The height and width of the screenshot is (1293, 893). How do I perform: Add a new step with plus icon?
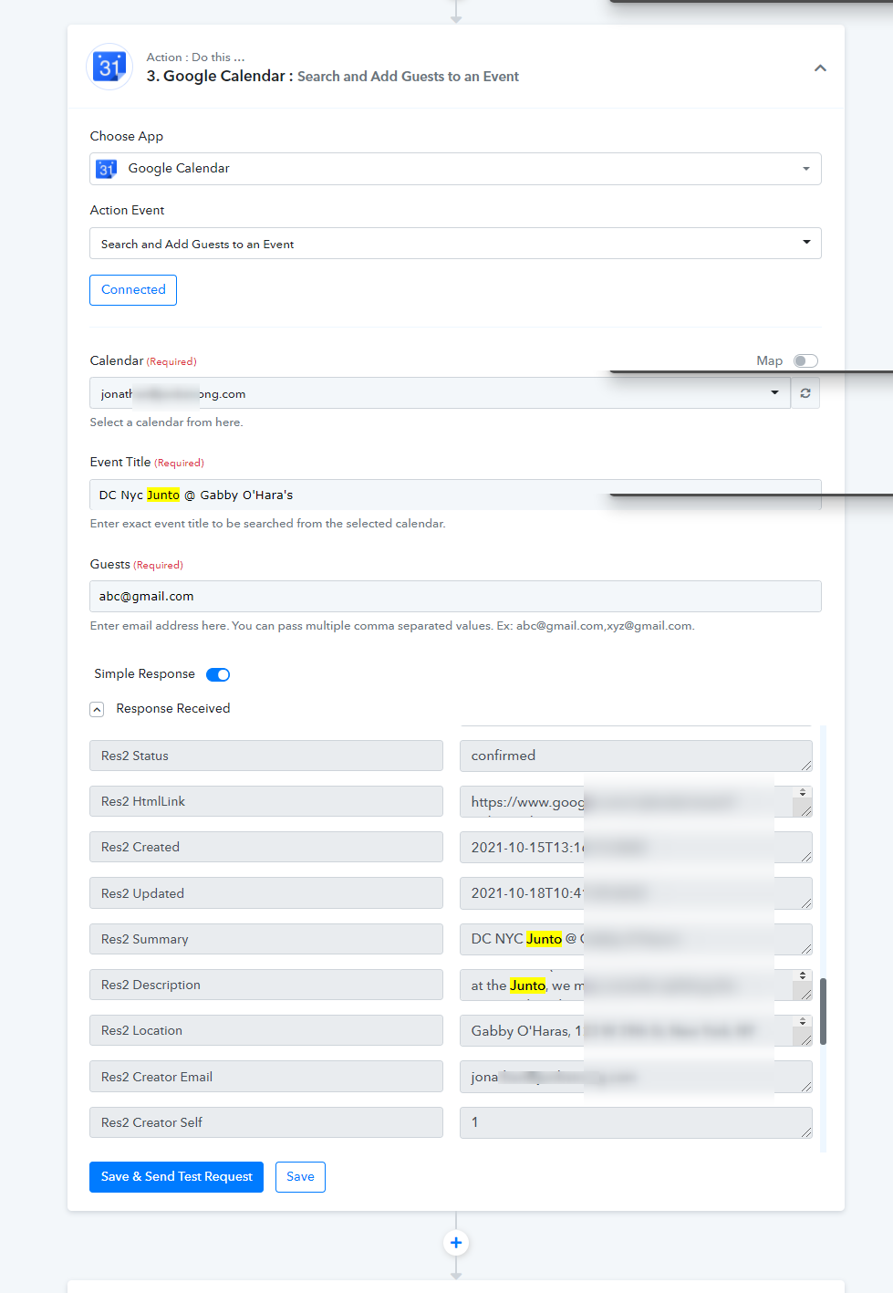pyautogui.click(x=456, y=1243)
